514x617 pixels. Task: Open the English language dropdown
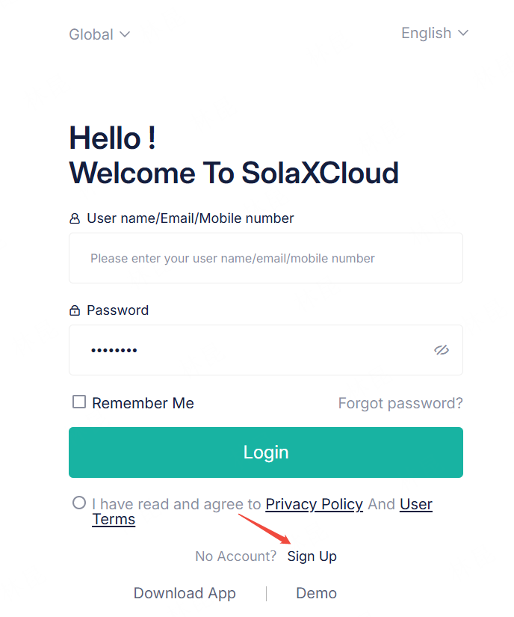[427, 33]
